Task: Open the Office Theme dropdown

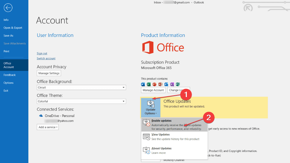Action: pos(81,101)
